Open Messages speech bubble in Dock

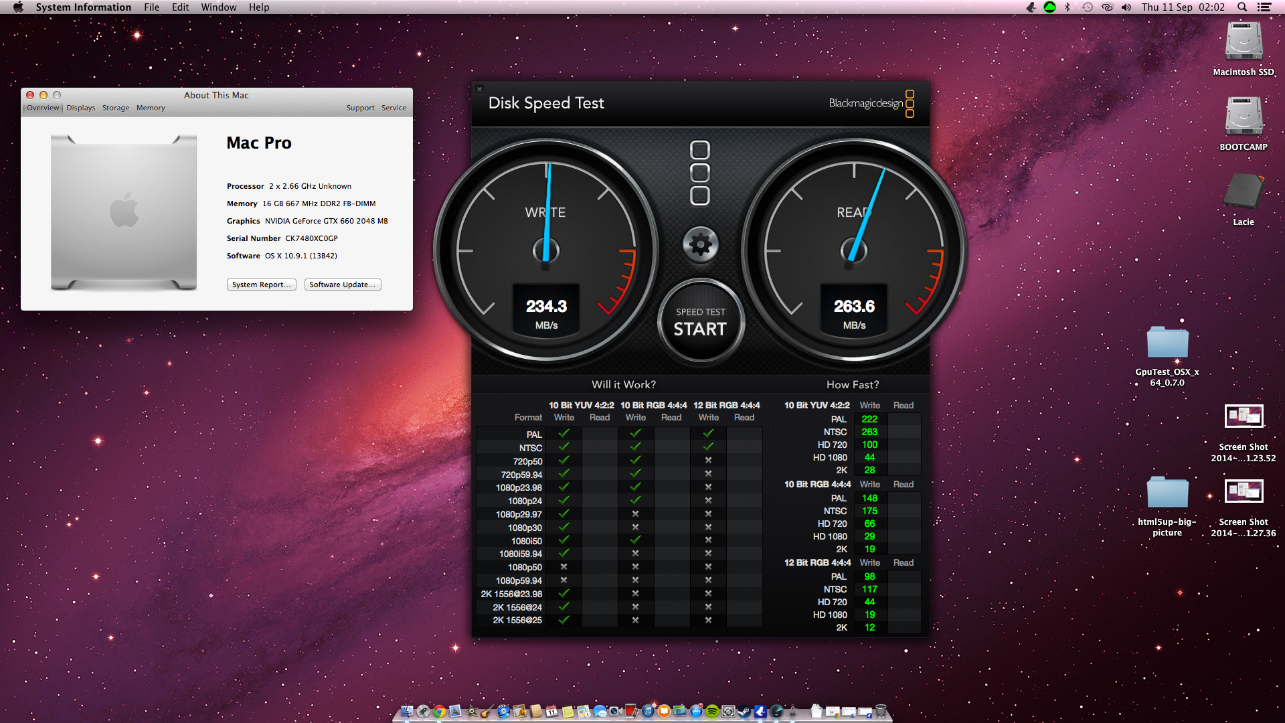tap(600, 711)
